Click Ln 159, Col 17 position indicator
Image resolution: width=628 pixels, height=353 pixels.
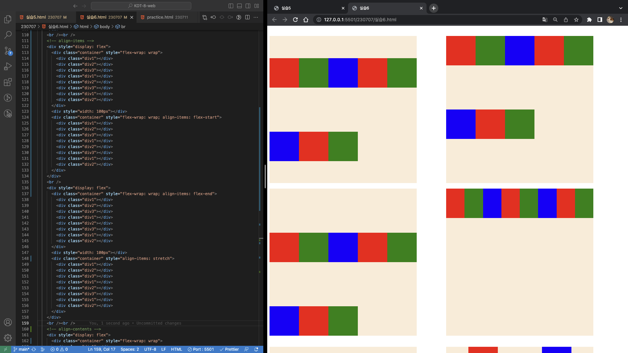[x=101, y=349]
